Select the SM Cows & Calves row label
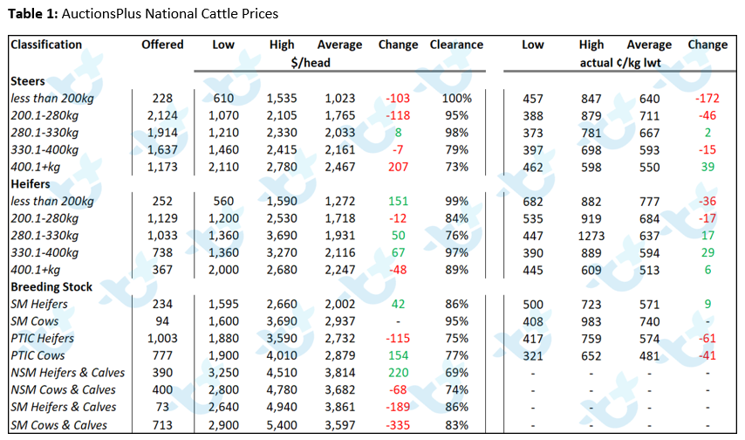Viewport: 745px width, 440px height. (59, 425)
